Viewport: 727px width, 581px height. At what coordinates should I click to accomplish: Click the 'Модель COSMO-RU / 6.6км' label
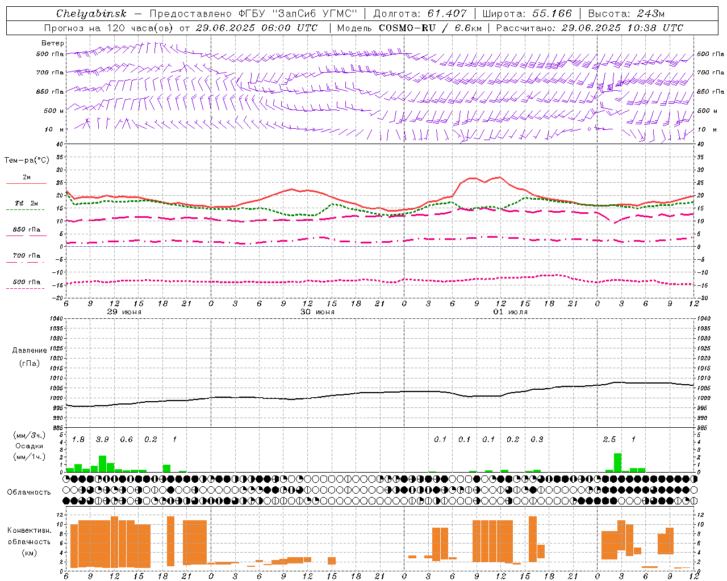point(409,28)
